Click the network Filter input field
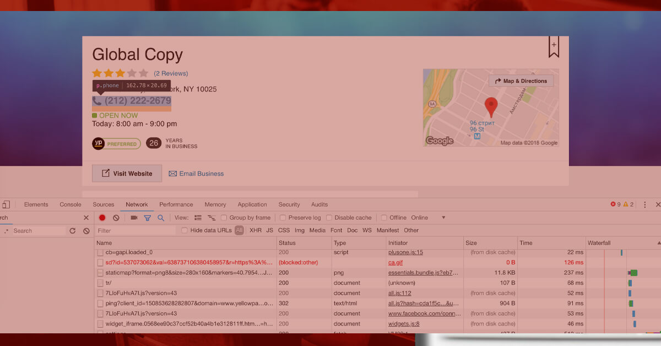The width and height of the screenshot is (661, 346). tap(135, 231)
